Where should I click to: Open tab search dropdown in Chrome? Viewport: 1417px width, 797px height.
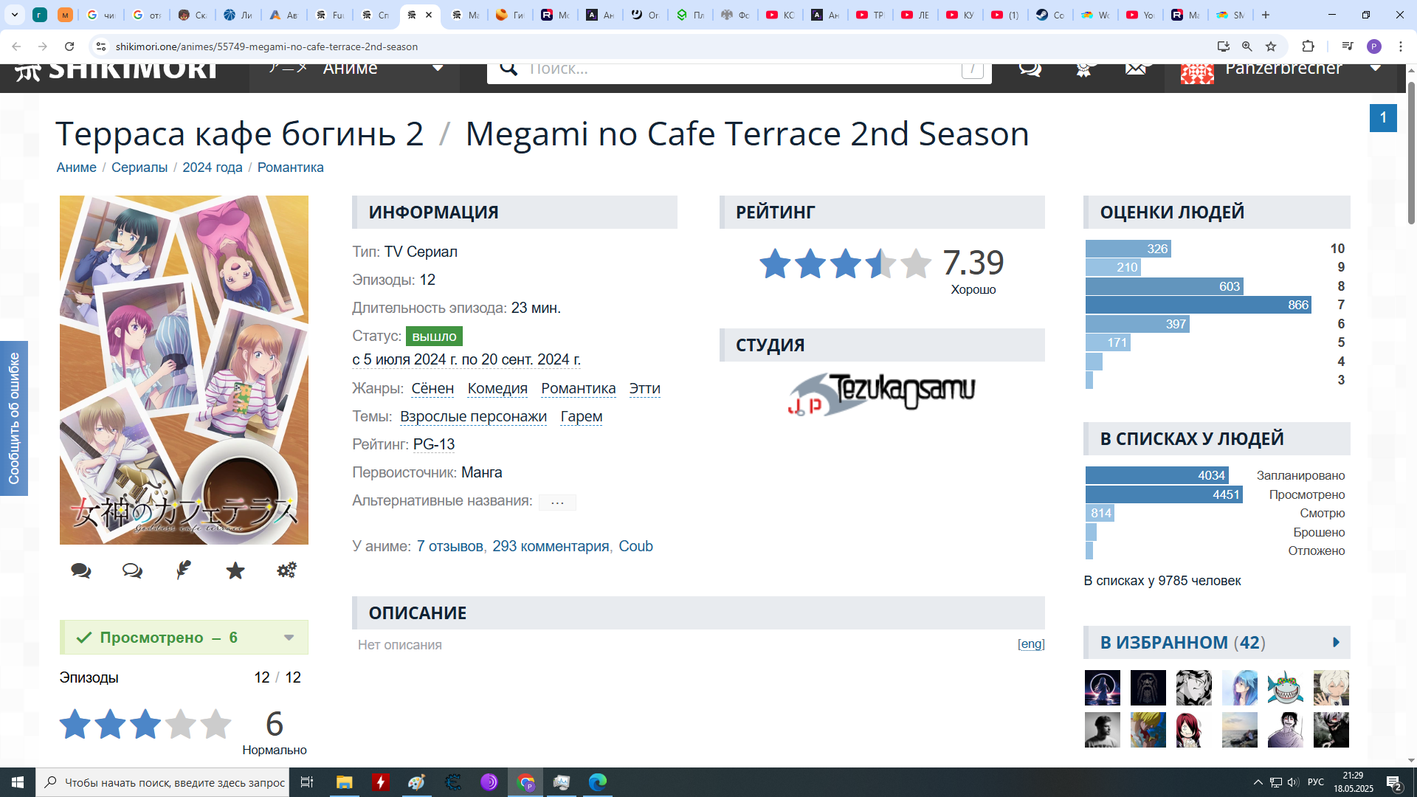[15, 15]
